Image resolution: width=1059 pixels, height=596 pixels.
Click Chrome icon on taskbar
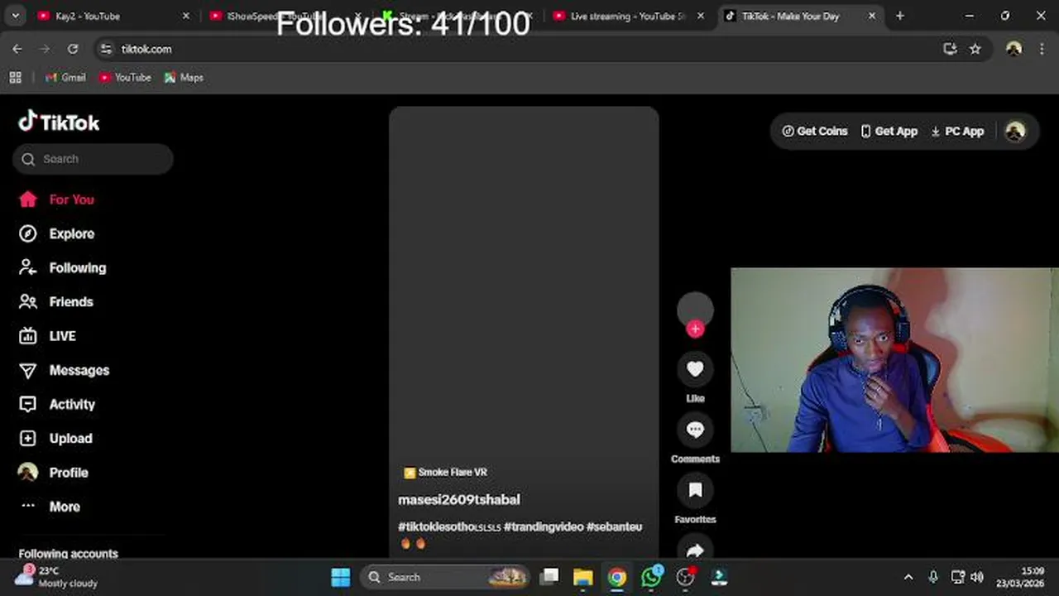coord(617,577)
